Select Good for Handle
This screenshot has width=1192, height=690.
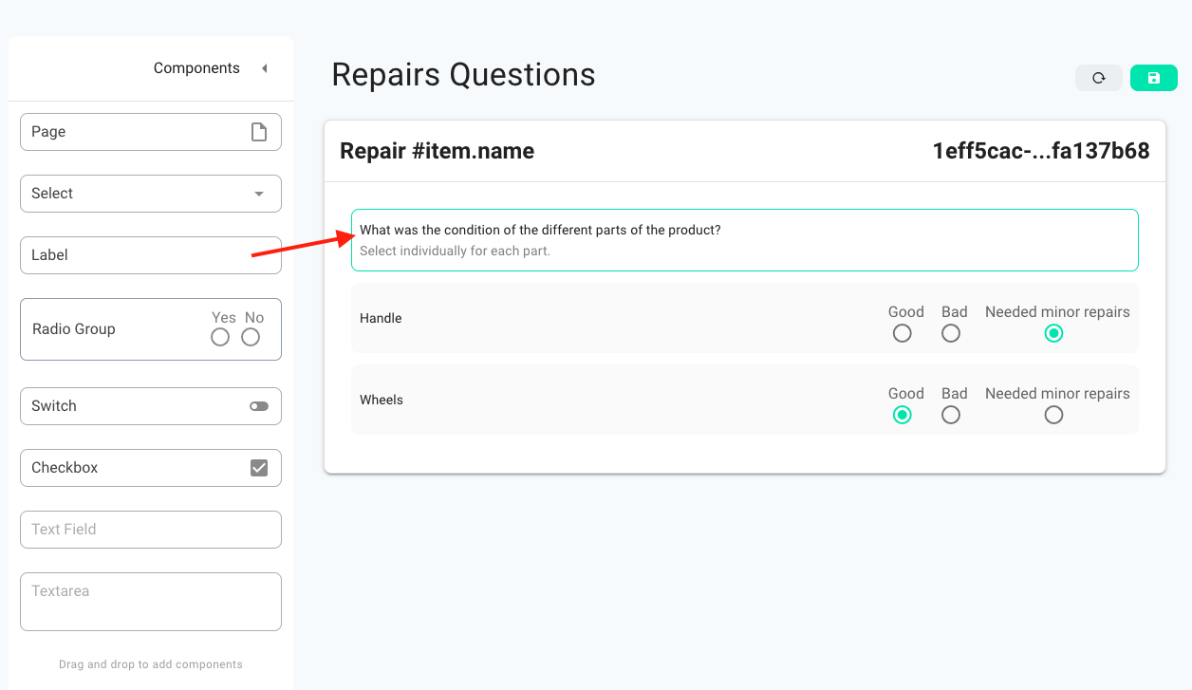(x=903, y=333)
